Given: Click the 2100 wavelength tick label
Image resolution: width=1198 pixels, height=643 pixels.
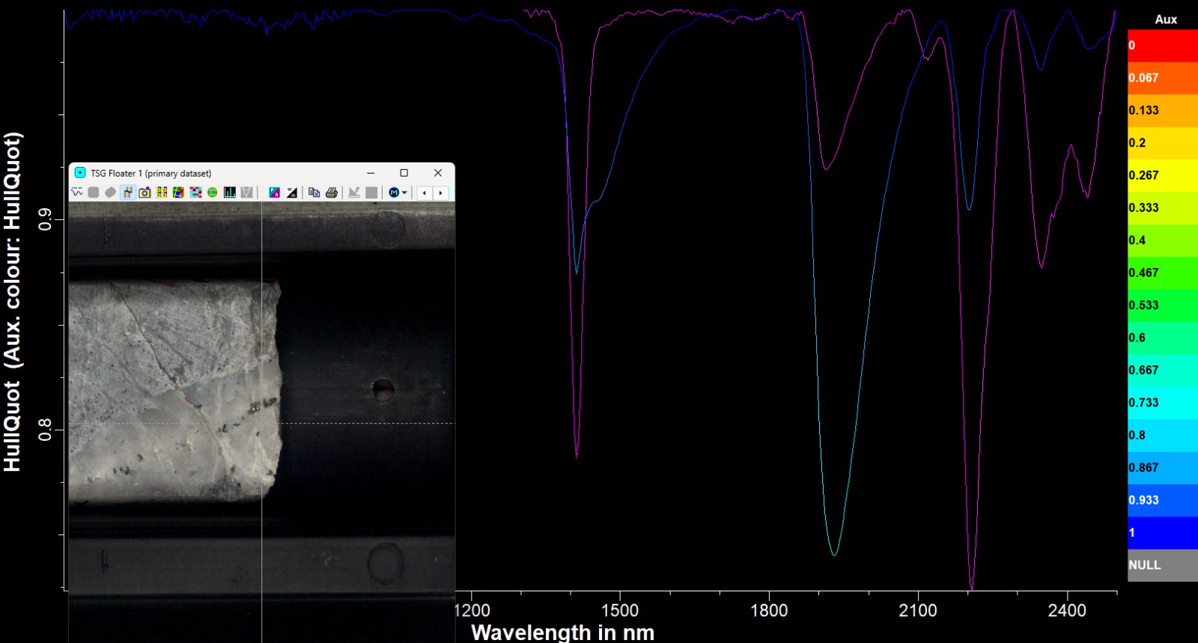Looking at the screenshot, I should tap(918, 610).
